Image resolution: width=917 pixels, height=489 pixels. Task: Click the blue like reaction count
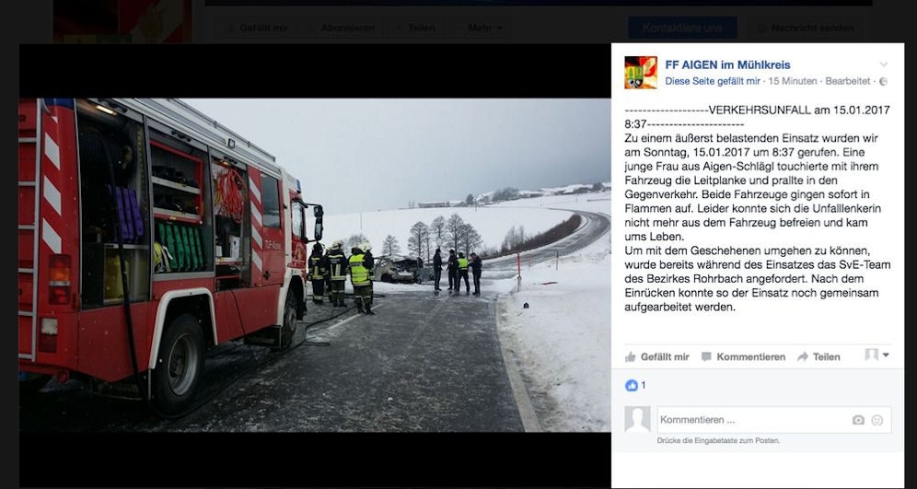point(635,386)
